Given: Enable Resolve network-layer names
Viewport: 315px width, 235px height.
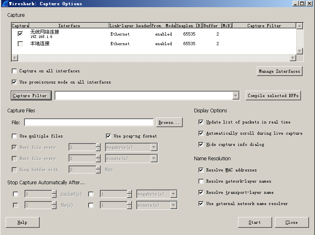Looking at the screenshot, I should coord(201,181).
